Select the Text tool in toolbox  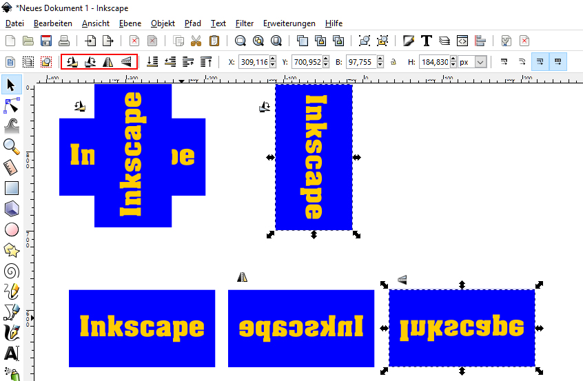click(11, 353)
